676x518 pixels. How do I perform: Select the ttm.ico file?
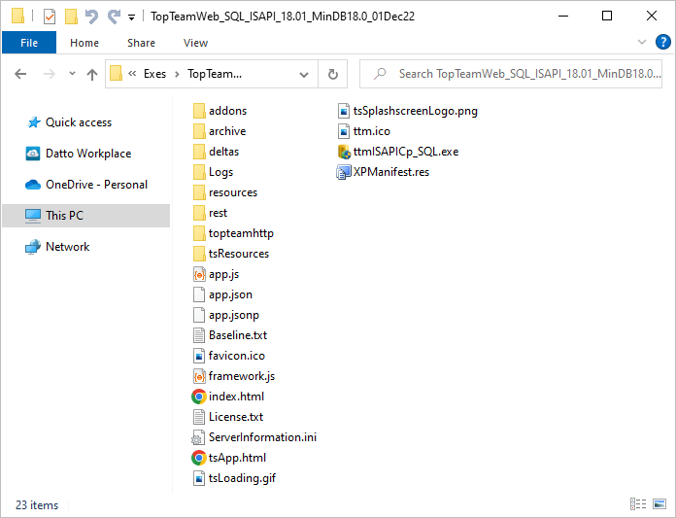364,131
